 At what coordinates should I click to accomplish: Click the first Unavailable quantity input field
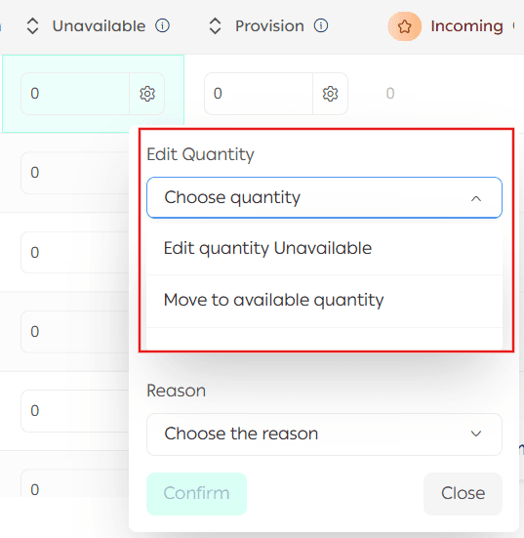[75, 94]
